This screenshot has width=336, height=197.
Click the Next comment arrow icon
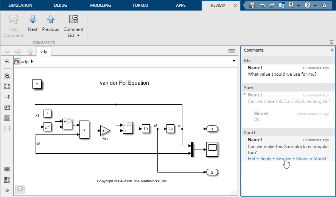(33, 20)
